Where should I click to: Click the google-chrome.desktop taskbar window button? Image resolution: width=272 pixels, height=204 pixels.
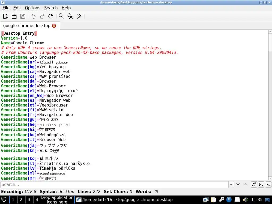125,200
